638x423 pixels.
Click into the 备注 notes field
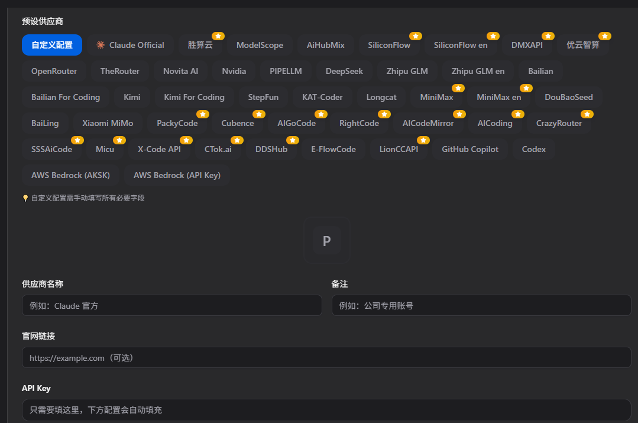tap(481, 305)
